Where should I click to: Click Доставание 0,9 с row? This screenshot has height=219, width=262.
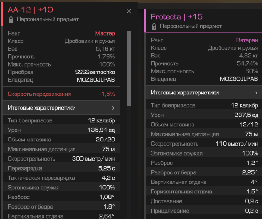[204, 201]
